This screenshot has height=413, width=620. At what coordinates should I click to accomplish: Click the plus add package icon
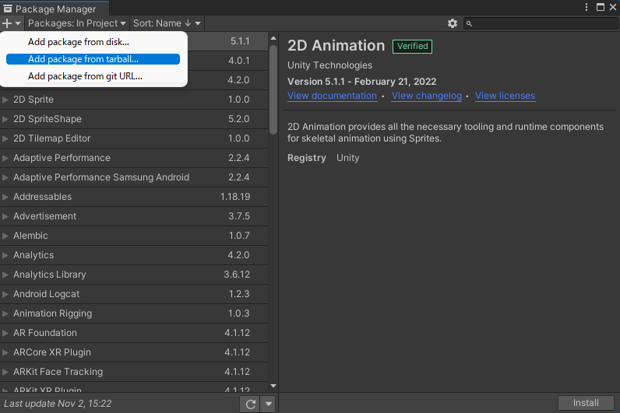[x=8, y=24]
